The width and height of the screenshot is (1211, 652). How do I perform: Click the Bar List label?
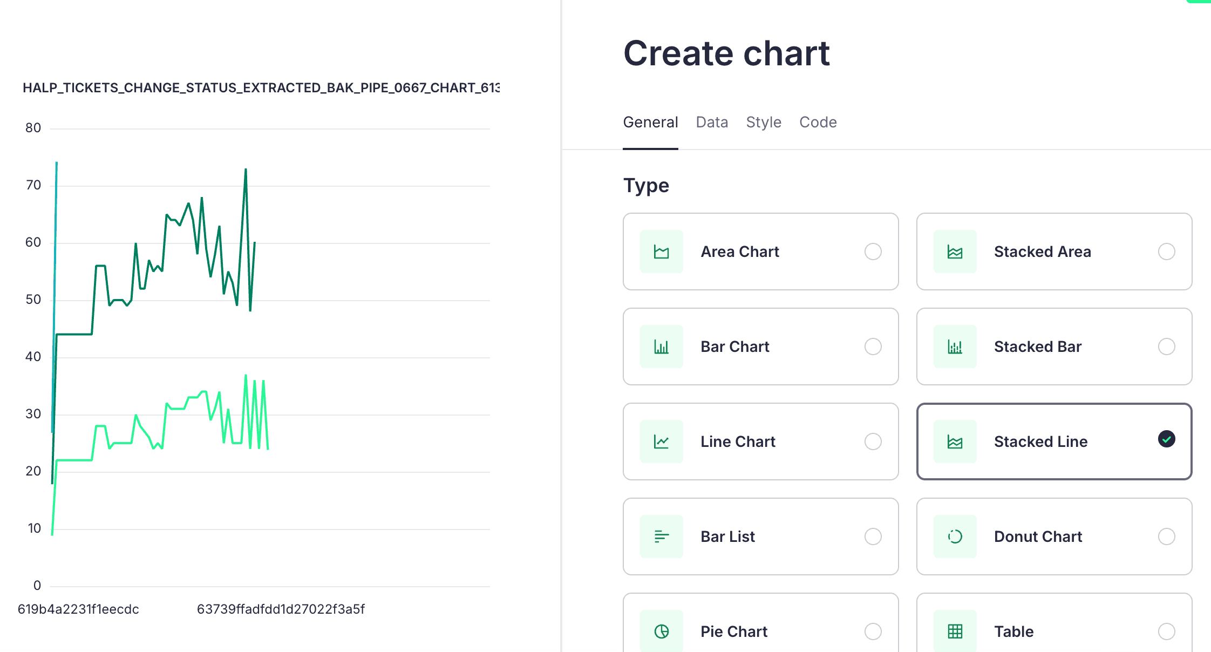click(x=727, y=536)
